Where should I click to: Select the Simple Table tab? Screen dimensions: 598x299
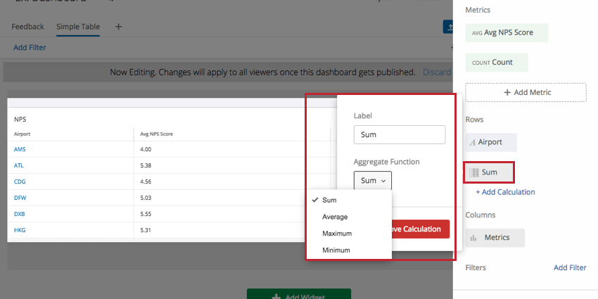coord(78,27)
